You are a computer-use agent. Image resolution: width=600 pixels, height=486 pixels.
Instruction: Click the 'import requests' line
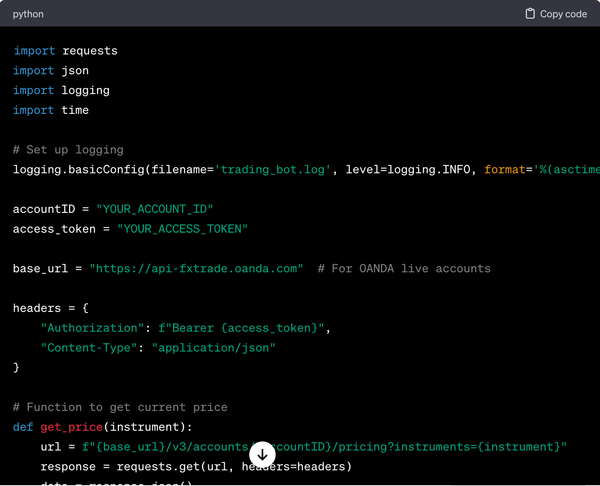pyautogui.click(x=66, y=51)
